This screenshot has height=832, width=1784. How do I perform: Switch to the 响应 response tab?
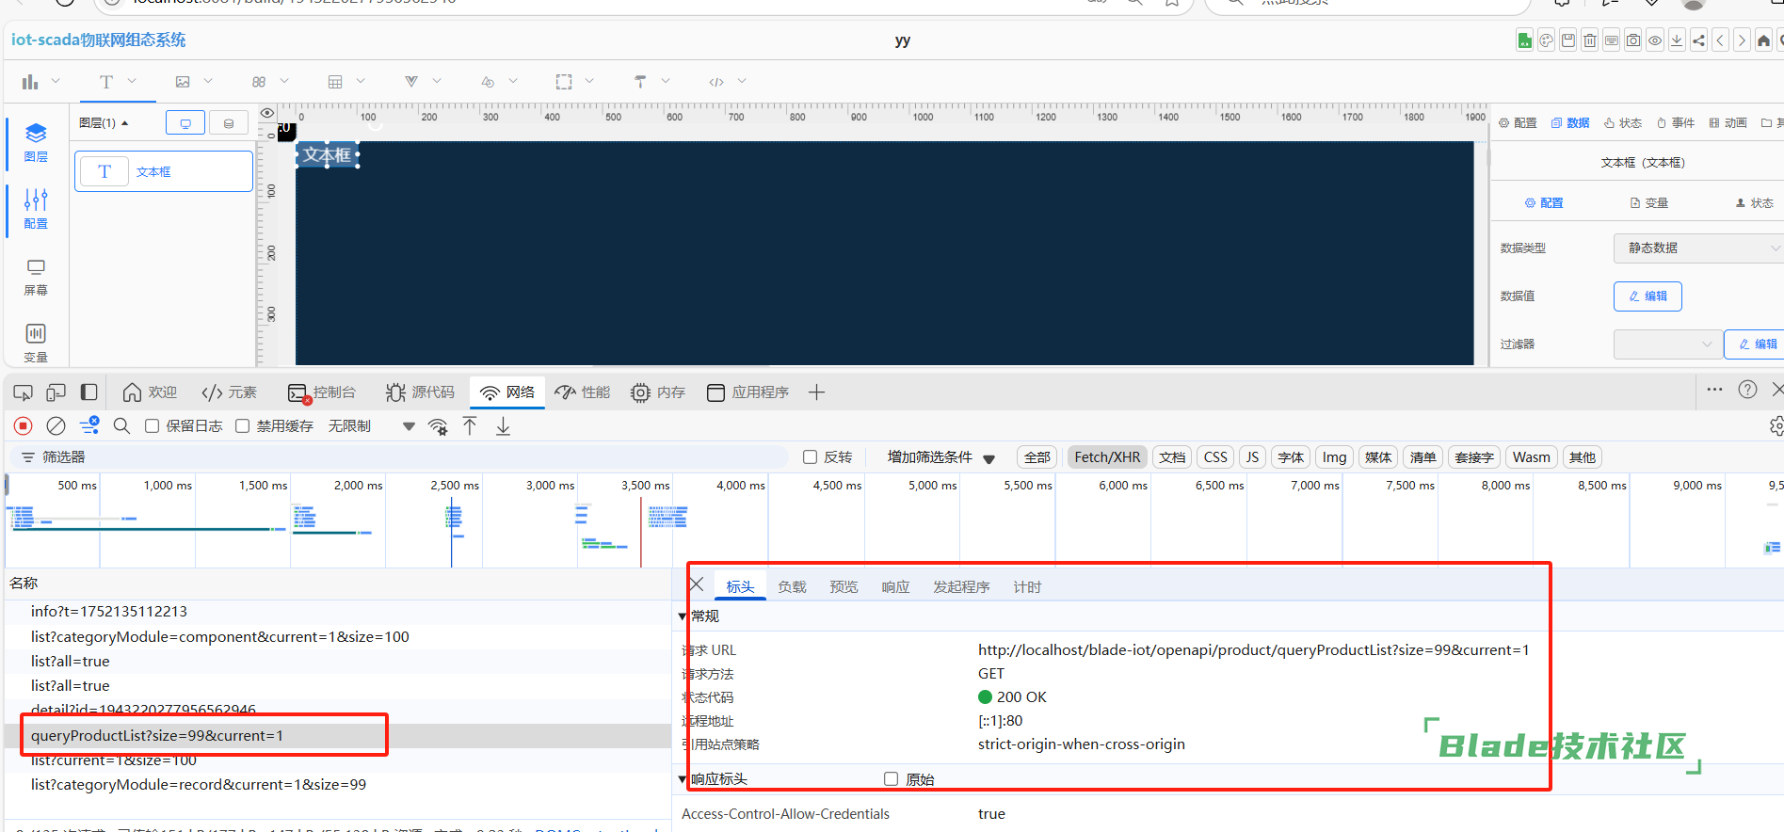click(x=895, y=587)
